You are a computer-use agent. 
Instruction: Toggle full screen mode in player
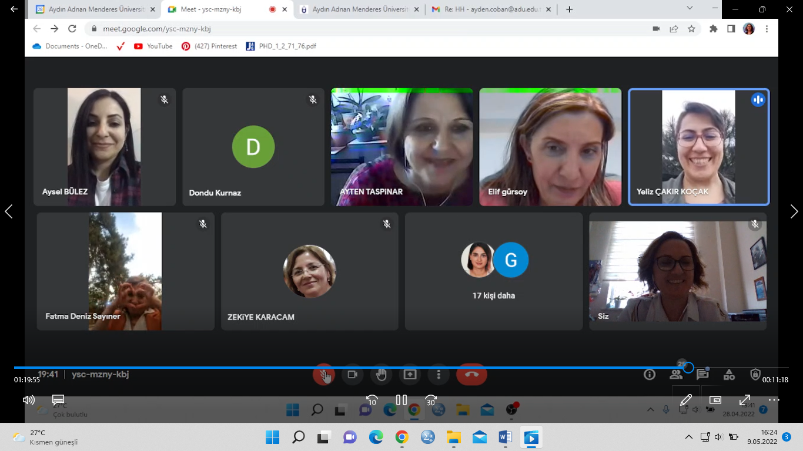tap(744, 400)
